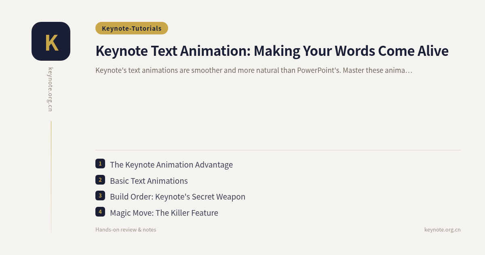
Task: Select number 2 badge next to Basic Text
Action: click(100, 180)
